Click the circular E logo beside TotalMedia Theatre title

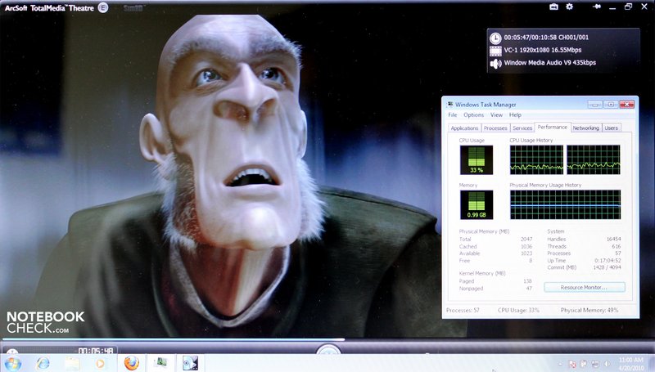103,7
